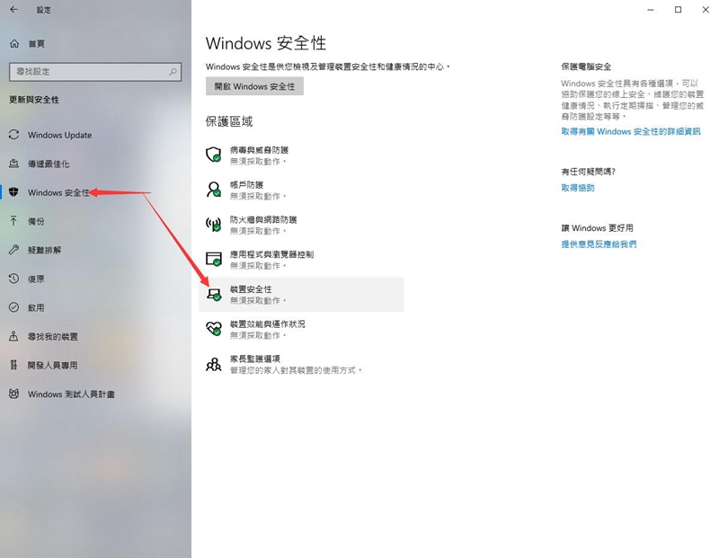Click the 備份 upload arrow icon
The height and width of the screenshot is (558, 719).
pyautogui.click(x=14, y=221)
